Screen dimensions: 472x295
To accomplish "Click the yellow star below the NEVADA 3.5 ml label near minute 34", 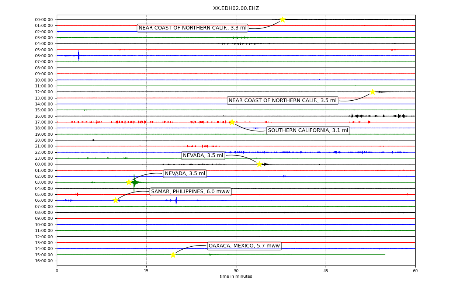I will (259, 164).
